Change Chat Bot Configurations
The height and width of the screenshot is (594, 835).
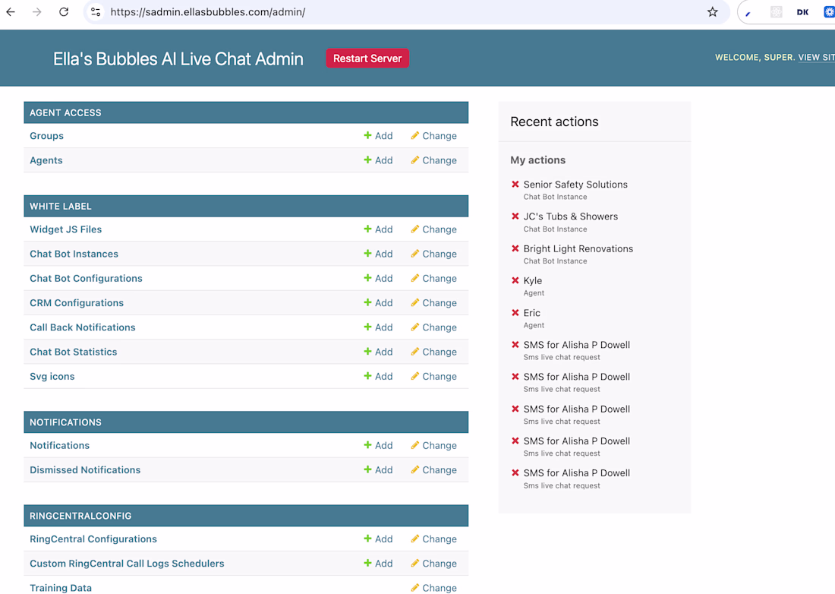433,279
